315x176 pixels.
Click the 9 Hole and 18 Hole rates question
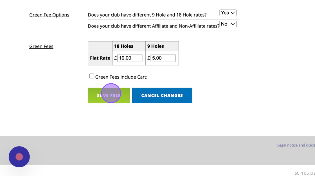pyautogui.click(x=147, y=15)
